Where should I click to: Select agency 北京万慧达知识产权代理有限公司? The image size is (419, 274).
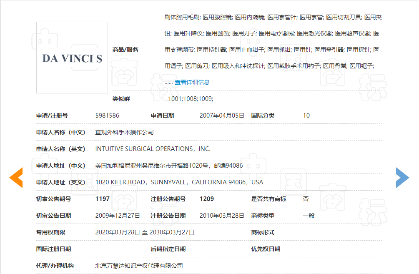pyautogui.click(x=139, y=266)
